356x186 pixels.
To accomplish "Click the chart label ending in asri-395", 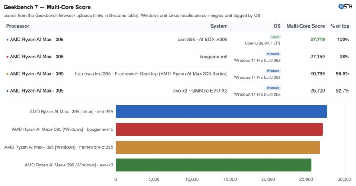I will tap(71, 112).
